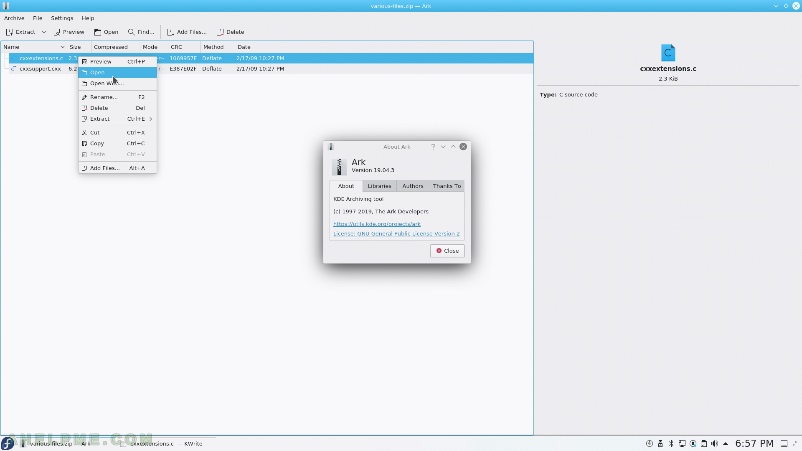This screenshot has height=451, width=802.
Task: Click the Extract toolbar icon
Action: coord(10,32)
